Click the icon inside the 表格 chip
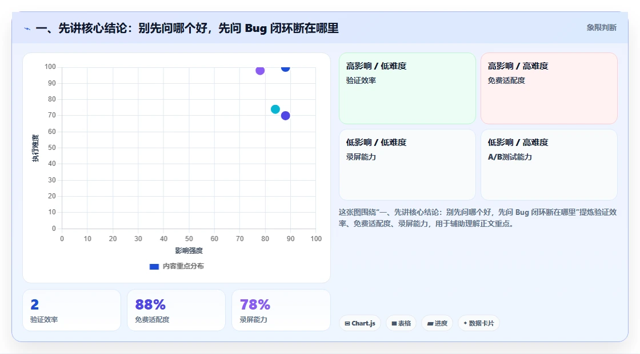The height and width of the screenshot is (354, 640). 394,323
